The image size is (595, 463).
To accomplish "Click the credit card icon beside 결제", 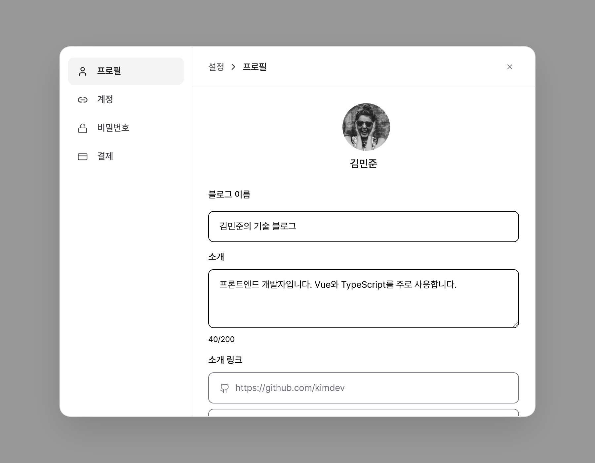I will [82, 156].
